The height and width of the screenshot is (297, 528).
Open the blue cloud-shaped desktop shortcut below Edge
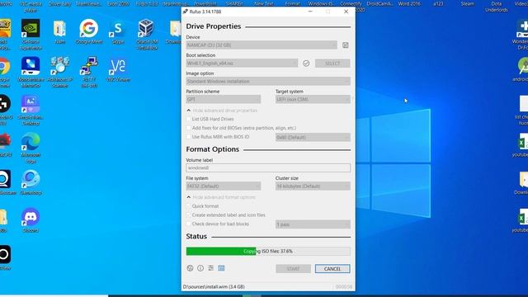[31, 182]
